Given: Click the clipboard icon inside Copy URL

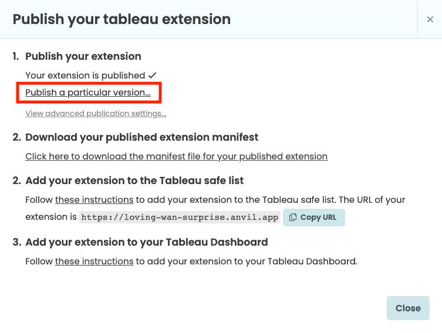Looking at the screenshot, I should tap(293, 218).
